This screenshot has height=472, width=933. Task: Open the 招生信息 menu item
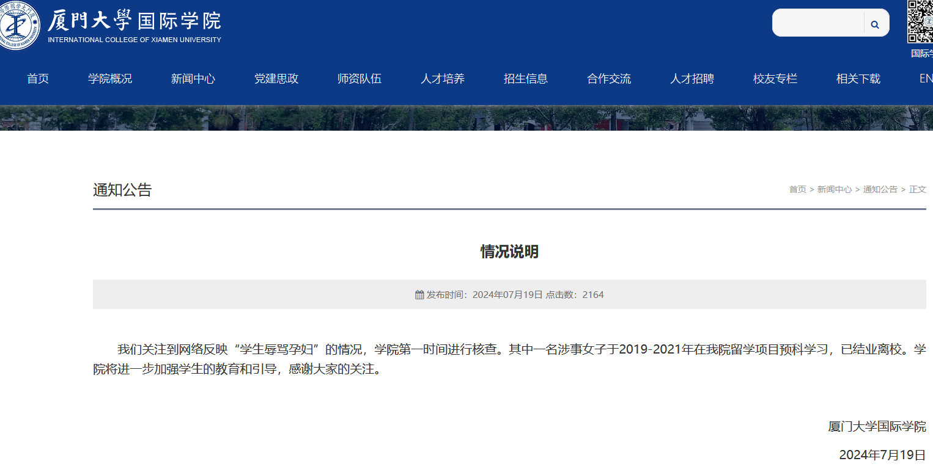526,79
